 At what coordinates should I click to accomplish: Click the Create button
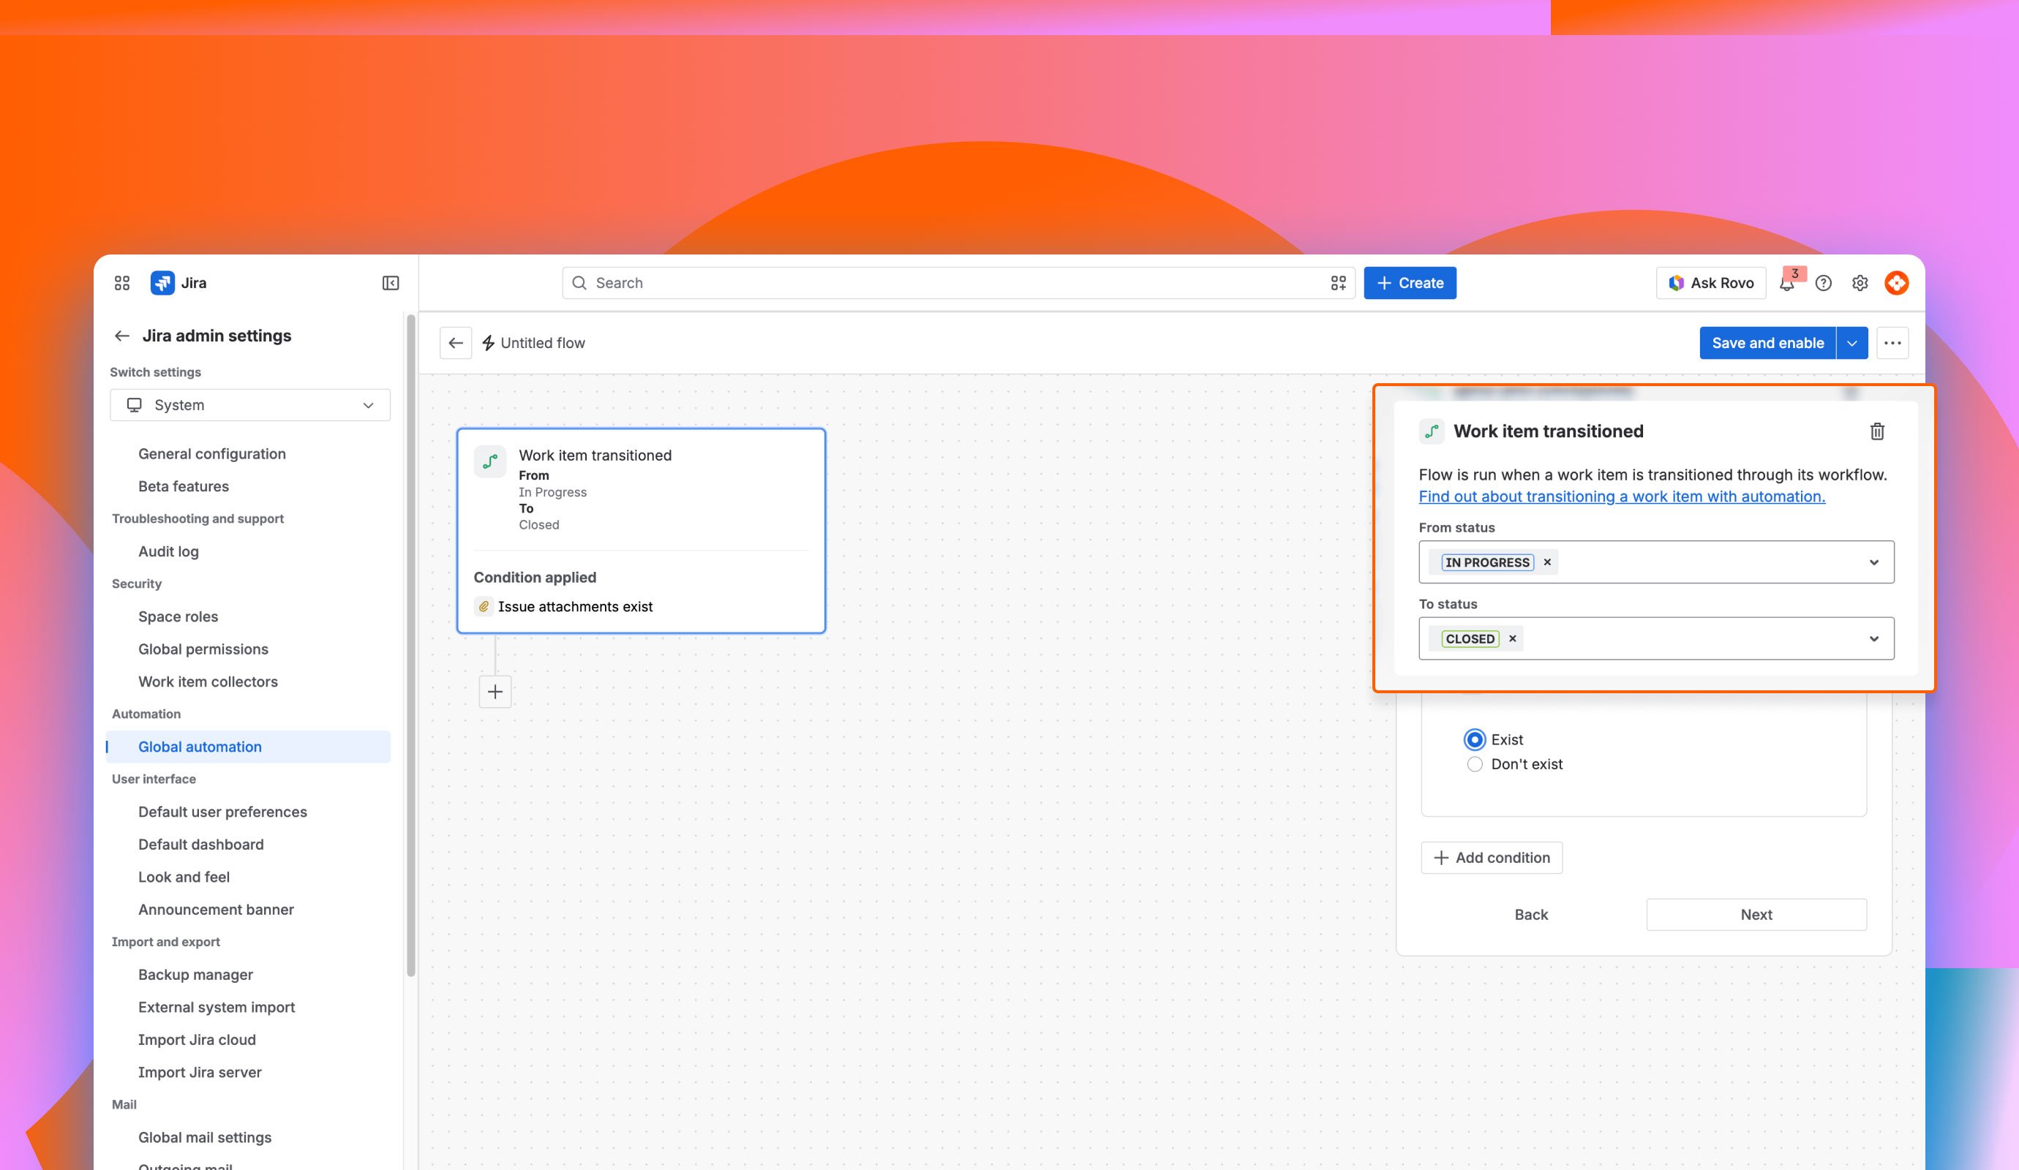pos(1410,283)
